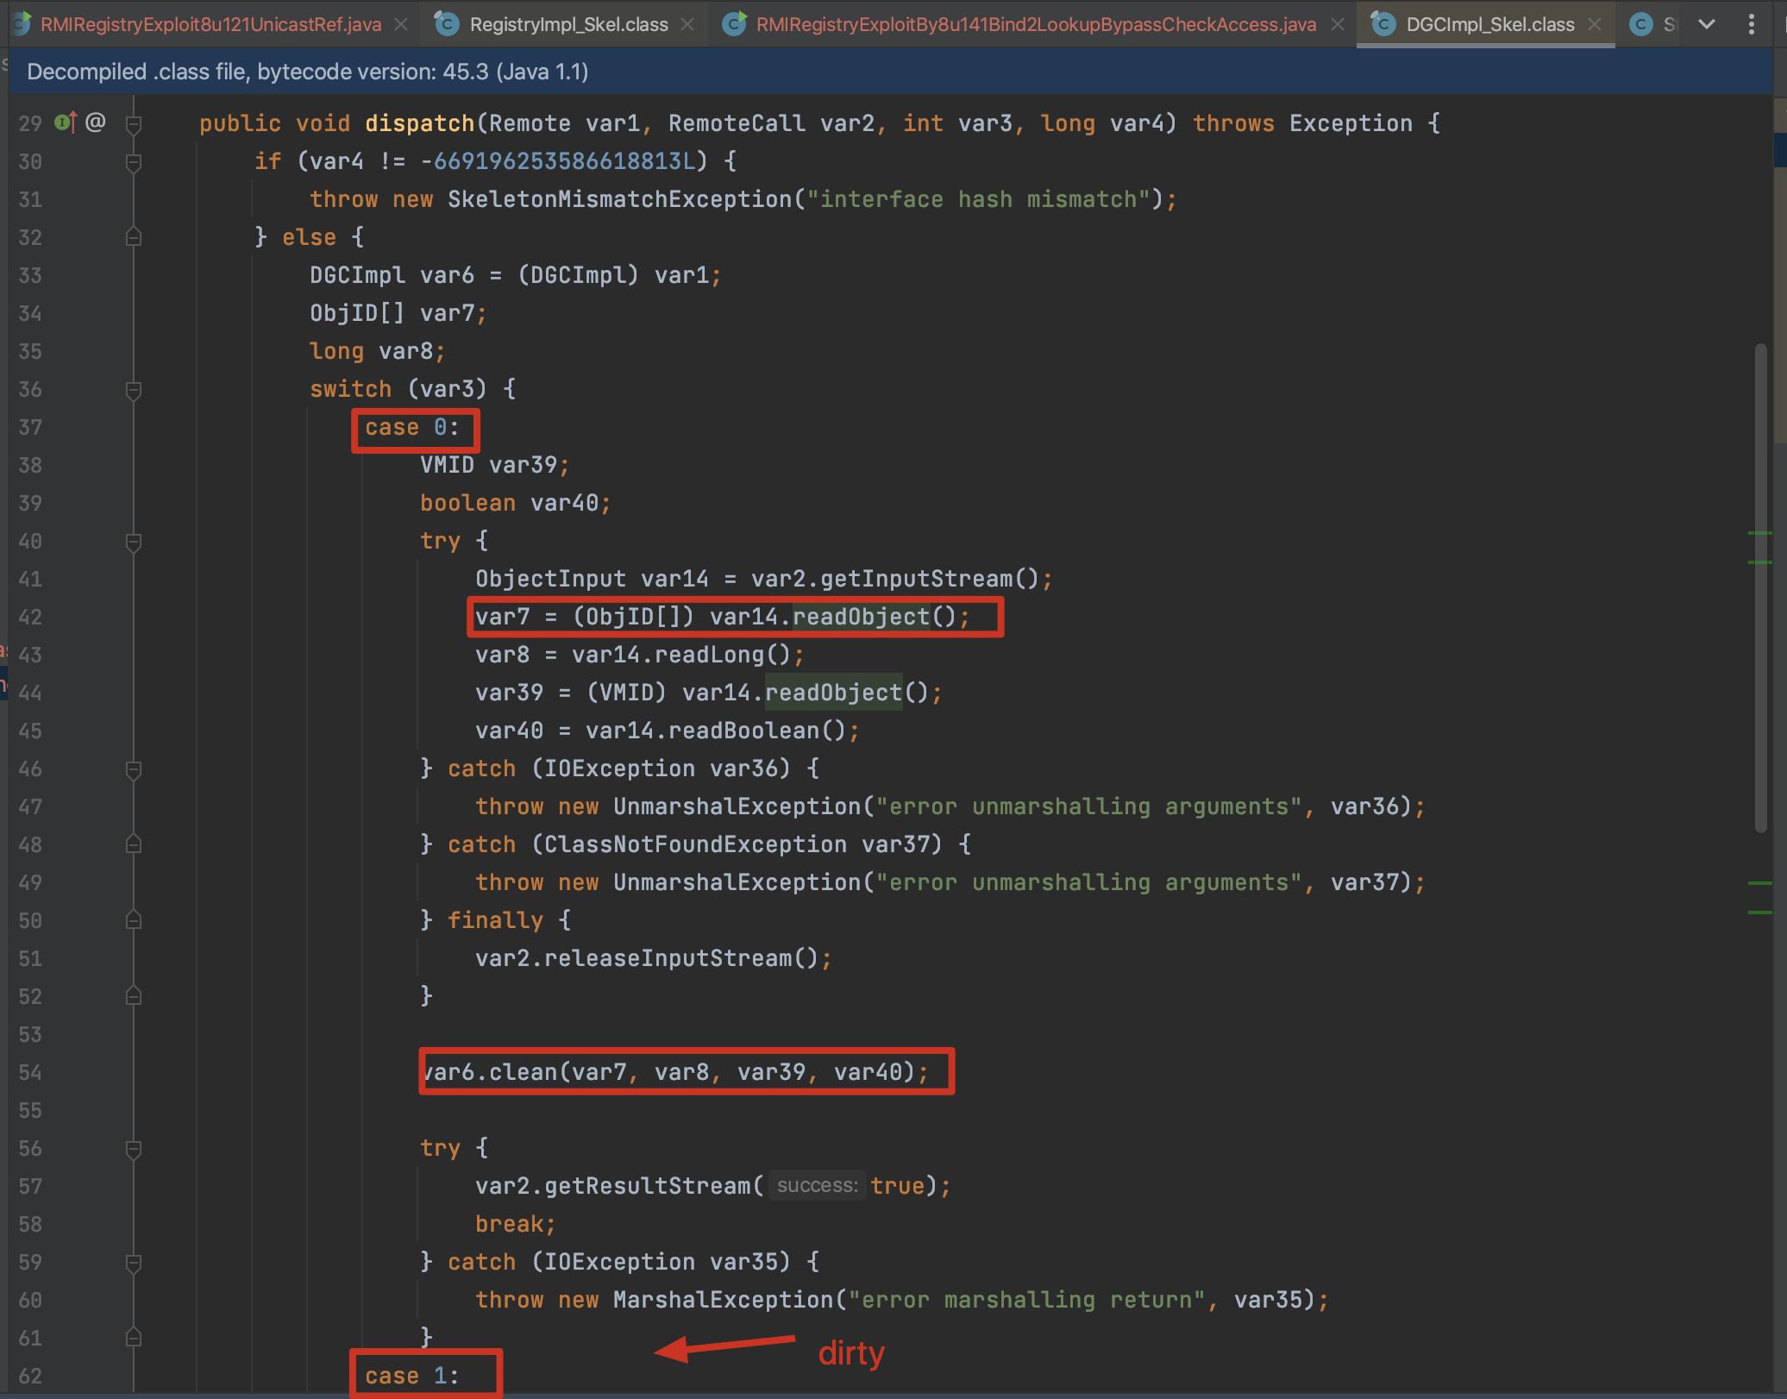Close the DGCImpl_Skel.class tab

(x=1595, y=25)
